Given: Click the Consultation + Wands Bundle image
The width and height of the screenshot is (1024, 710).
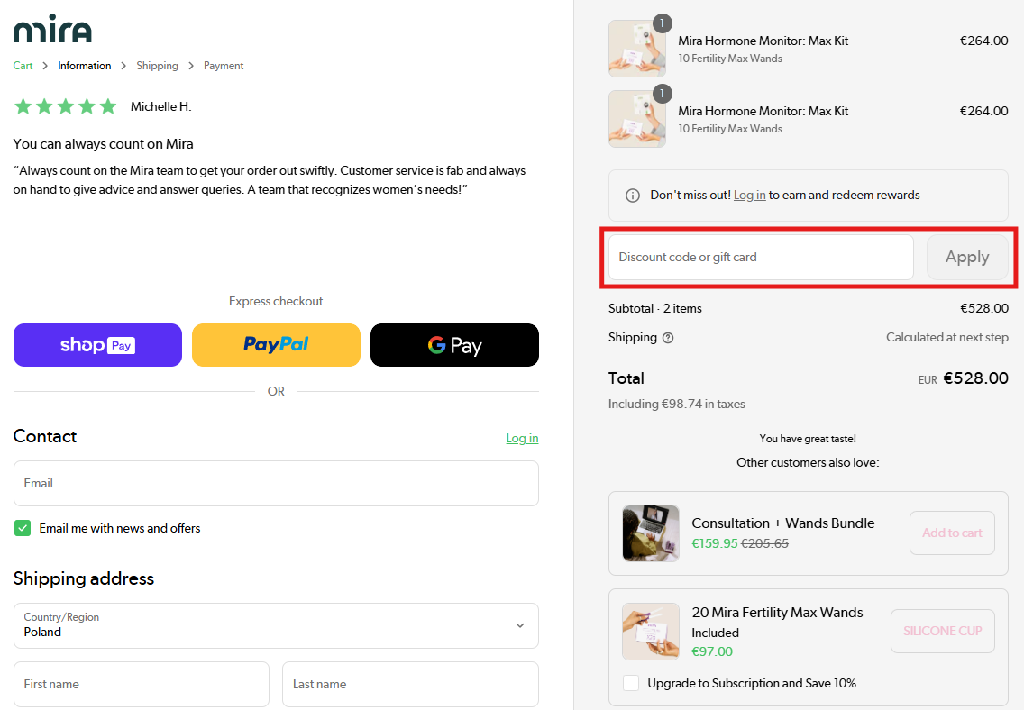Looking at the screenshot, I should click(651, 533).
